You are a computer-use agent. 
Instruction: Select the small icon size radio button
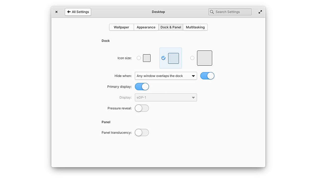tap(139, 58)
